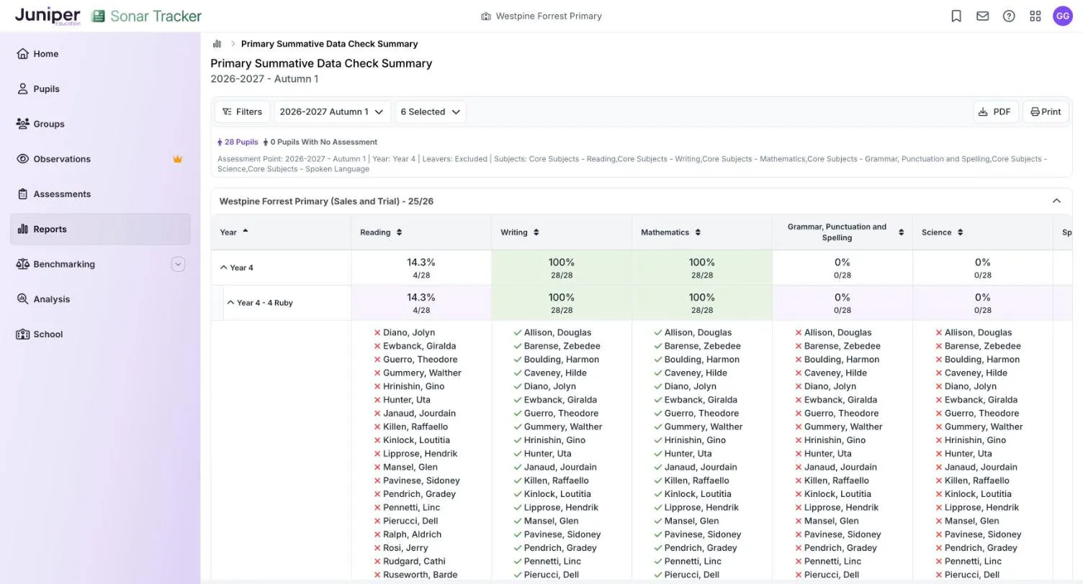The width and height of the screenshot is (1083, 584).
Task: Click the Primary Summative Data Check Summary breadcrumb
Action: coord(329,44)
